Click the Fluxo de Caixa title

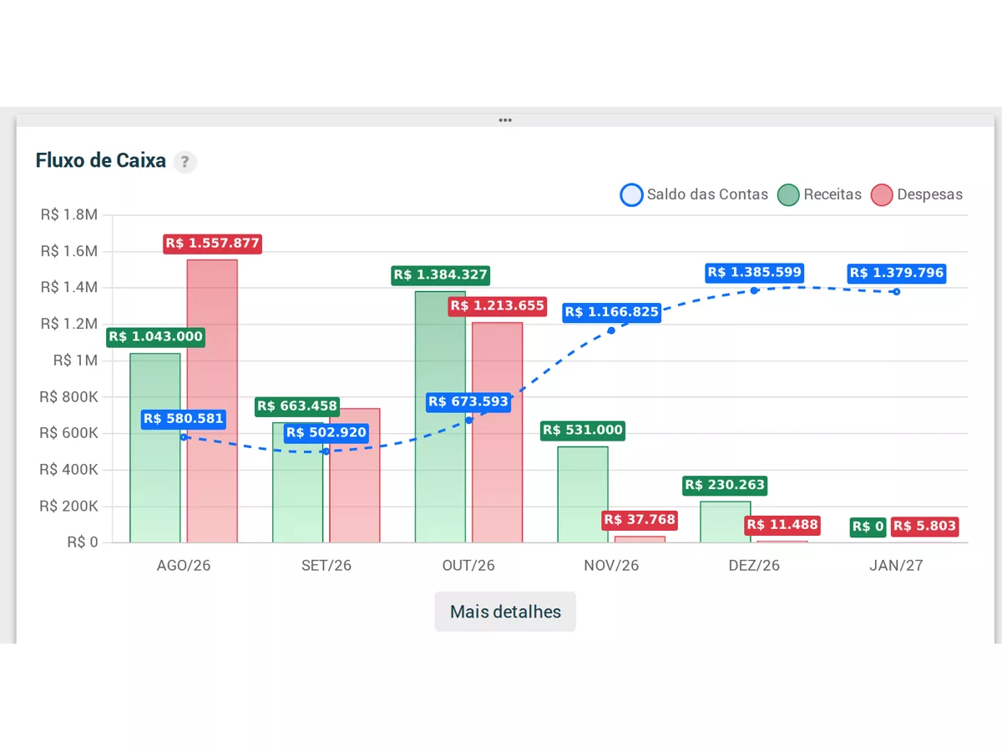(101, 160)
